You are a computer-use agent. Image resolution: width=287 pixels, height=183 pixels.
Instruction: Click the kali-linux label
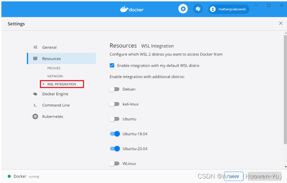point(131,104)
